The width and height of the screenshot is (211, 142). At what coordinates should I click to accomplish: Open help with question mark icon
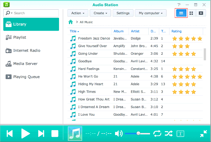(179, 5)
